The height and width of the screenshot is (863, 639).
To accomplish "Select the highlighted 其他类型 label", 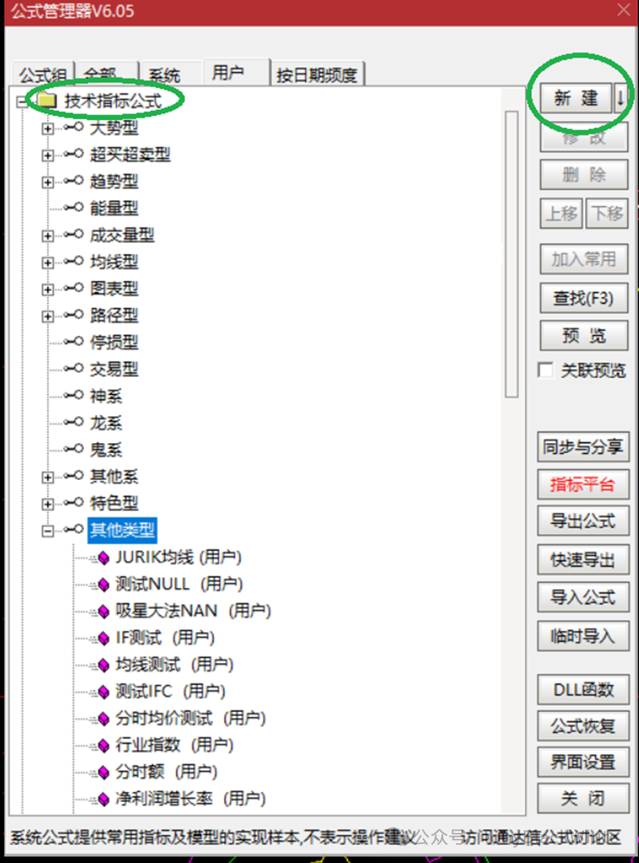I will 122,530.
